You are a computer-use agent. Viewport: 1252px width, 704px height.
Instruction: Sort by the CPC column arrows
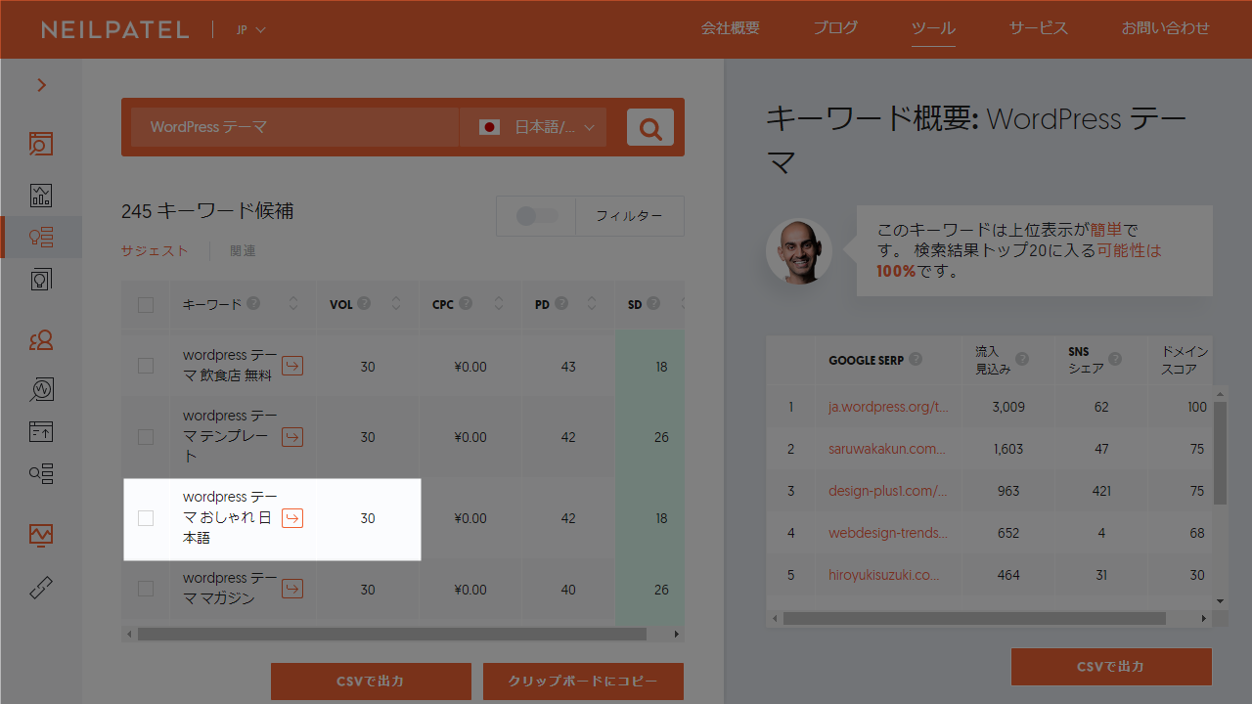tap(499, 304)
